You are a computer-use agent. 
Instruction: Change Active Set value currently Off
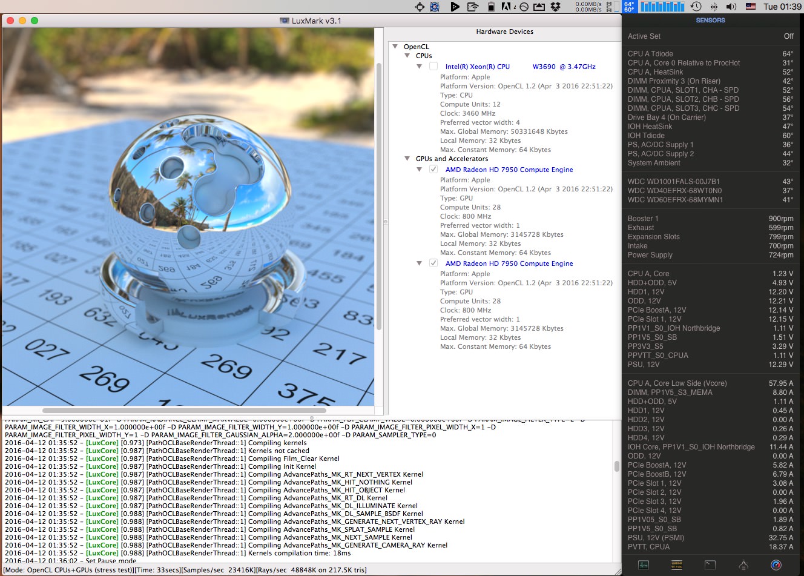[x=788, y=36]
